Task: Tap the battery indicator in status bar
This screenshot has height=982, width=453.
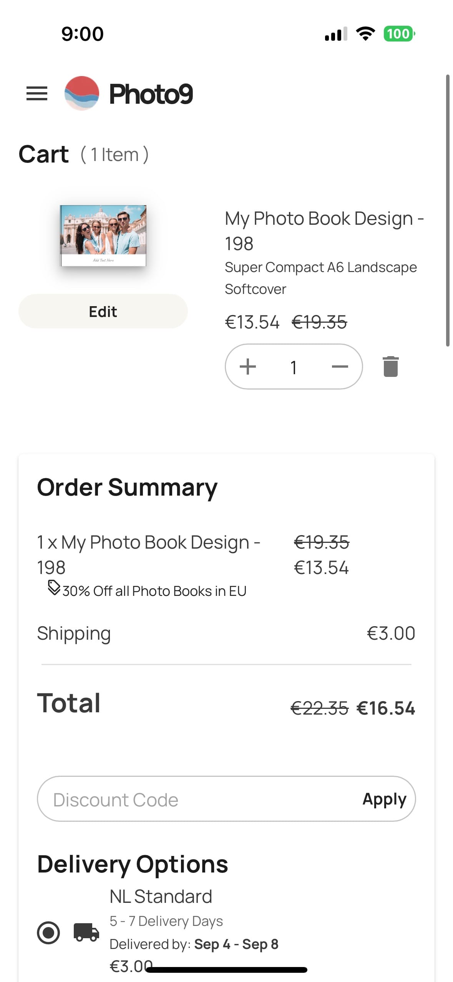Action: coord(399,34)
